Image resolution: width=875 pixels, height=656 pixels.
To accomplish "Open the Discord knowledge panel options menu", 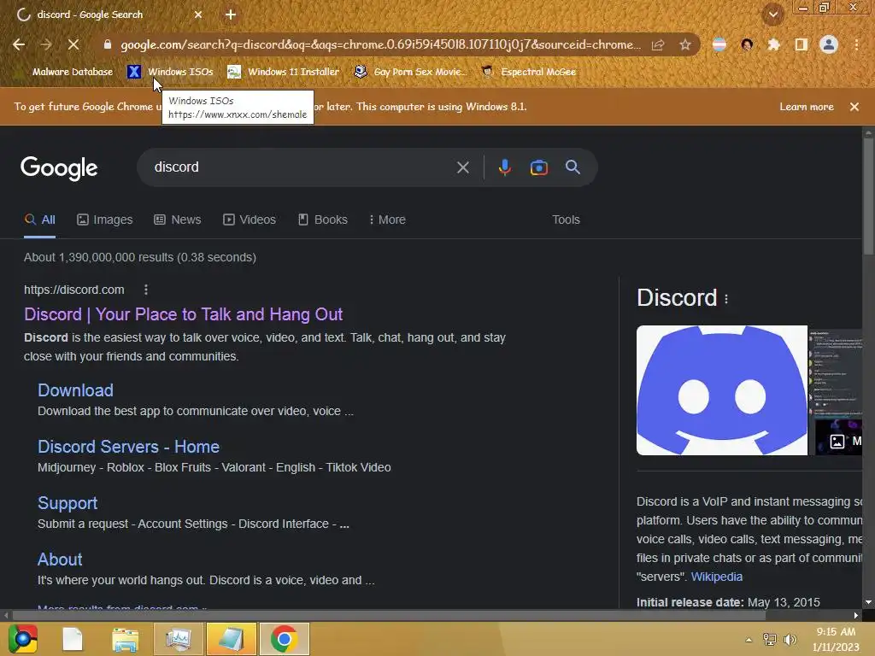I will point(726,299).
